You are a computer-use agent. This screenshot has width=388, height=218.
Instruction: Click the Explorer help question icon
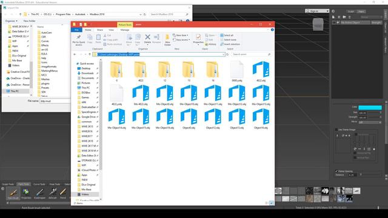point(272,30)
